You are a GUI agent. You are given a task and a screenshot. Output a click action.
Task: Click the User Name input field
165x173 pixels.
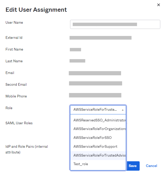click(x=115, y=24)
